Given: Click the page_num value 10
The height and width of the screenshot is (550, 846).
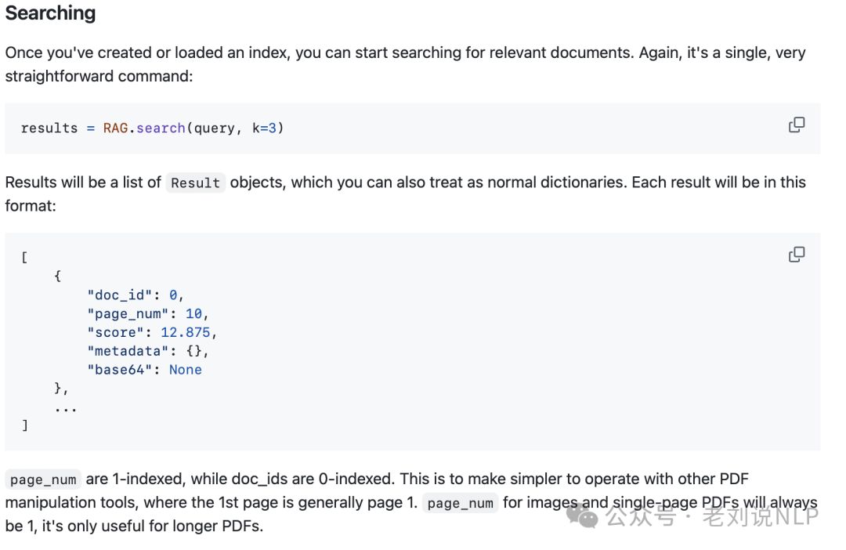Looking at the screenshot, I should point(193,314).
